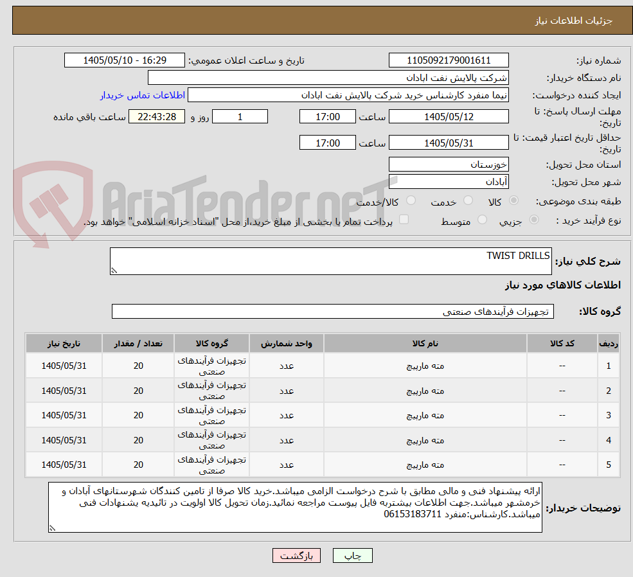Click quantity 20 in row 3
The image size is (633, 577).
pyautogui.click(x=138, y=416)
